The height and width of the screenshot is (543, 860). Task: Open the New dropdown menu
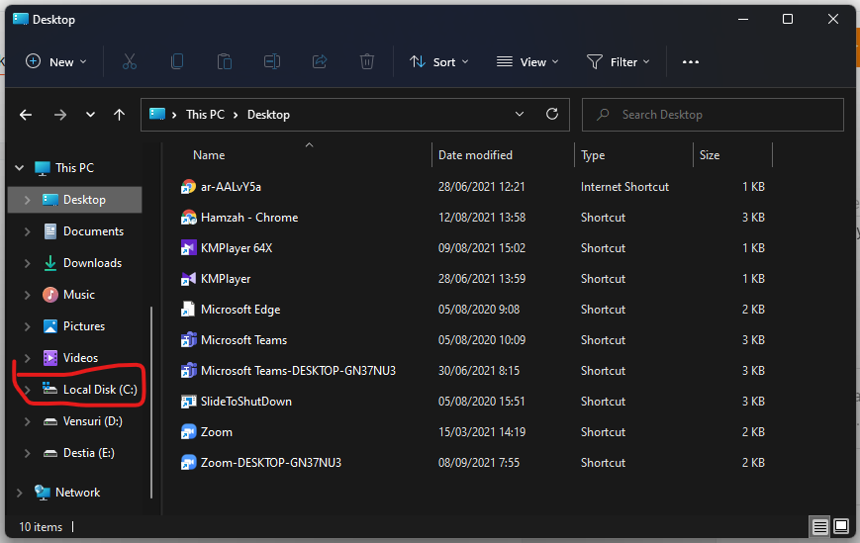point(56,62)
